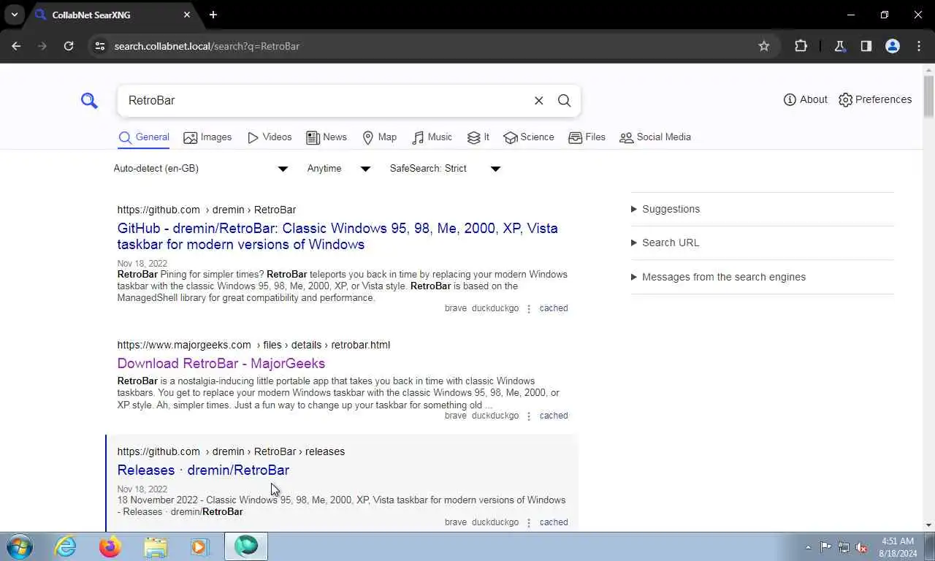Image resolution: width=935 pixels, height=561 pixels.
Task: Switch to It category tab
Action: tap(478, 137)
